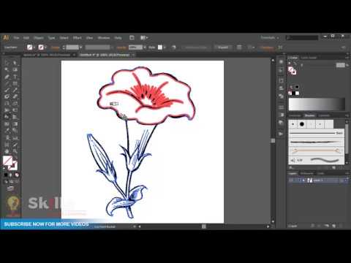Choose the large round calligraphic brush
351x263 pixels.
(302, 124)
